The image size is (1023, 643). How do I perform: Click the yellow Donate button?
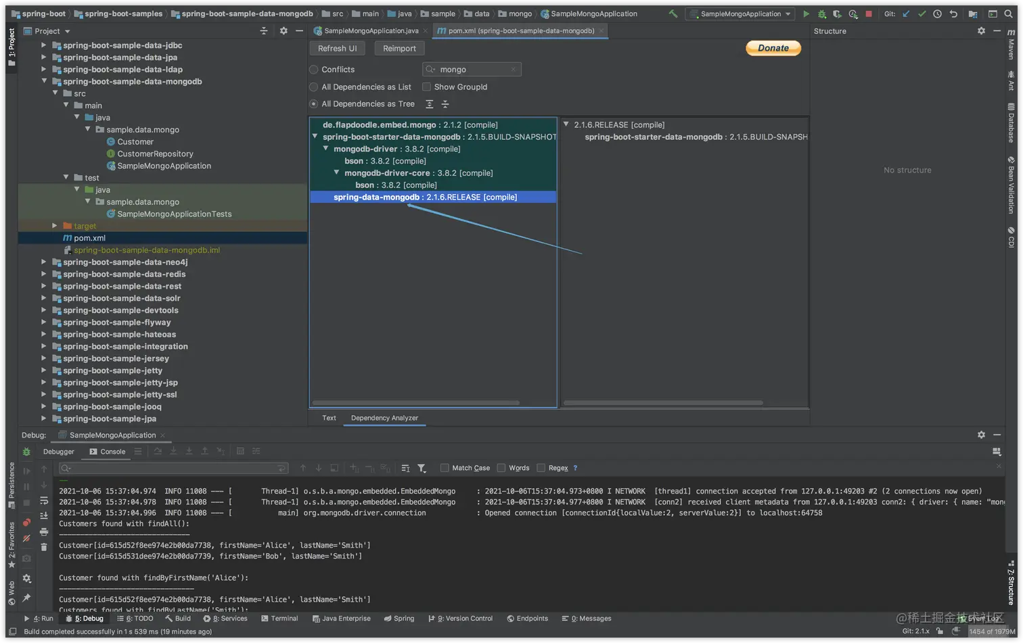(773, 48)
